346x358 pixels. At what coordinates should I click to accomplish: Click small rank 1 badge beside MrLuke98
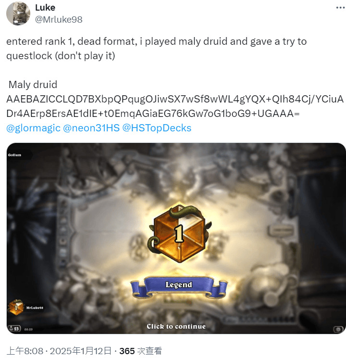point(16,307)
